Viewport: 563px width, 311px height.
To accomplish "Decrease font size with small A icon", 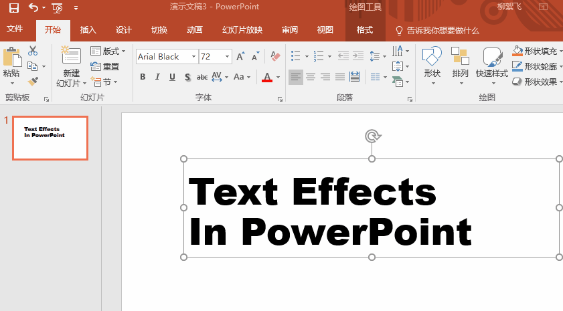I will 255,56.
